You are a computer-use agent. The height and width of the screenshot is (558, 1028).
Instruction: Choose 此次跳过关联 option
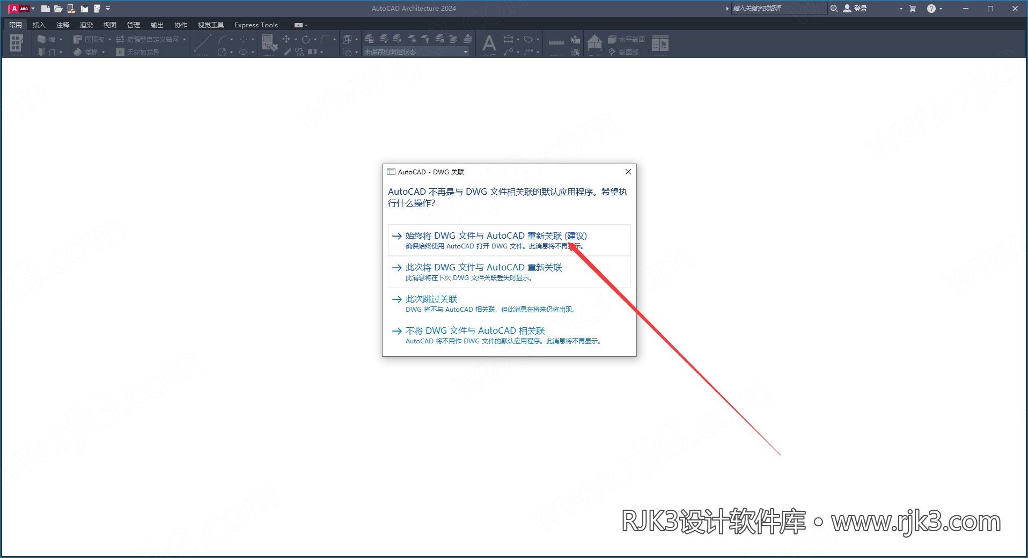click(x=509, y=303)
